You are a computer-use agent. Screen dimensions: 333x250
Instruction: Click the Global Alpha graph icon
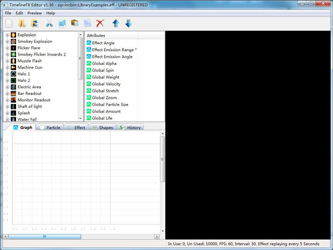click(x=89, y=63)
